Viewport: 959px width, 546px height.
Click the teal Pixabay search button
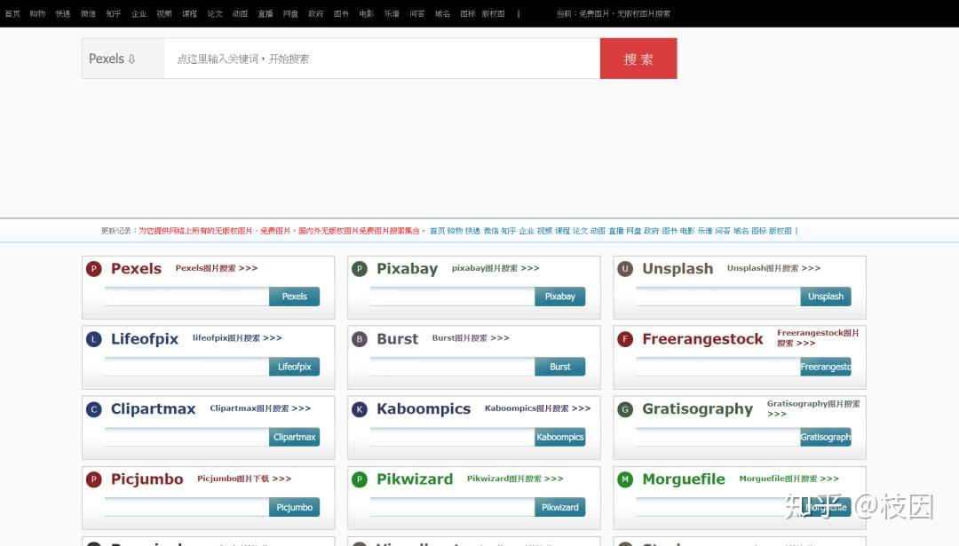tap(559, 297)
